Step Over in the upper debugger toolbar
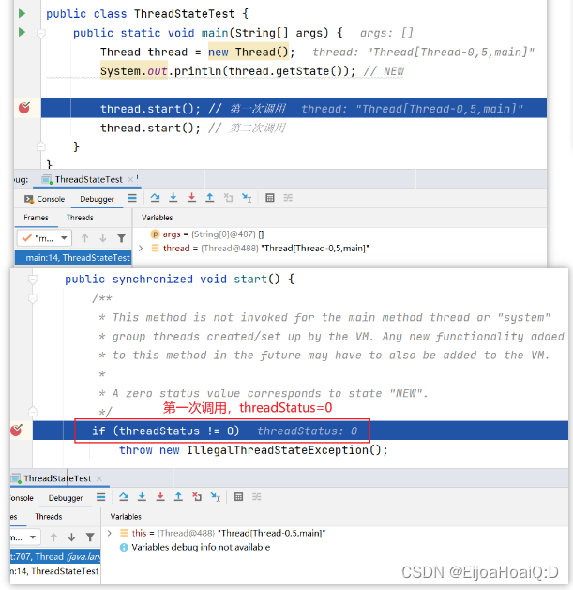 (155, 198)
